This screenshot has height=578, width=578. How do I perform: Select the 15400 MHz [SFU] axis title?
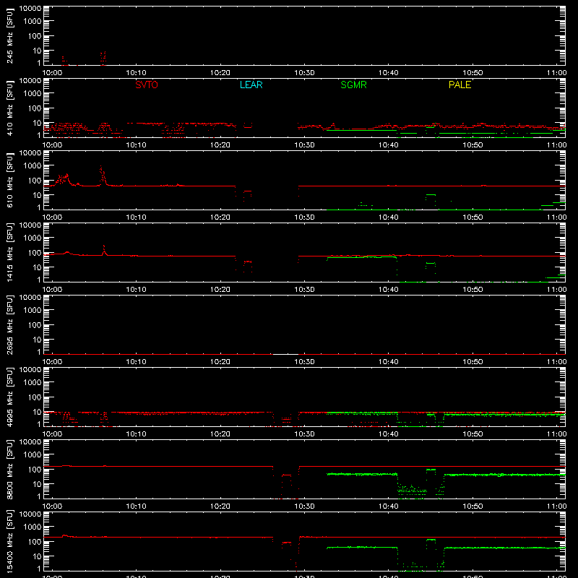(9, 542)
